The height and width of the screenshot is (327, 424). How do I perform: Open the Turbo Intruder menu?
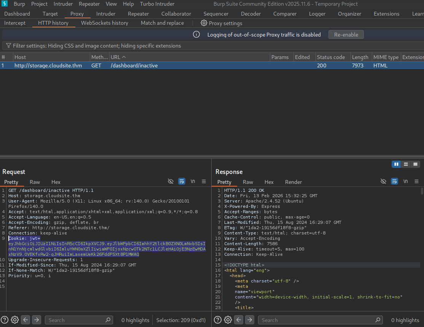click(157, 4)
